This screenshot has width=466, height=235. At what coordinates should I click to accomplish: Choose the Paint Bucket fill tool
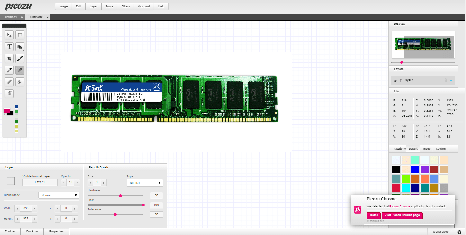20,82
